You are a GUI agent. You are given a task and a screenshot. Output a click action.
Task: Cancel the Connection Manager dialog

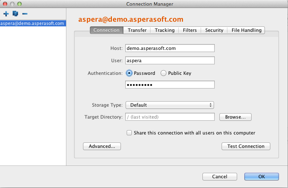[x=220, y=176]
